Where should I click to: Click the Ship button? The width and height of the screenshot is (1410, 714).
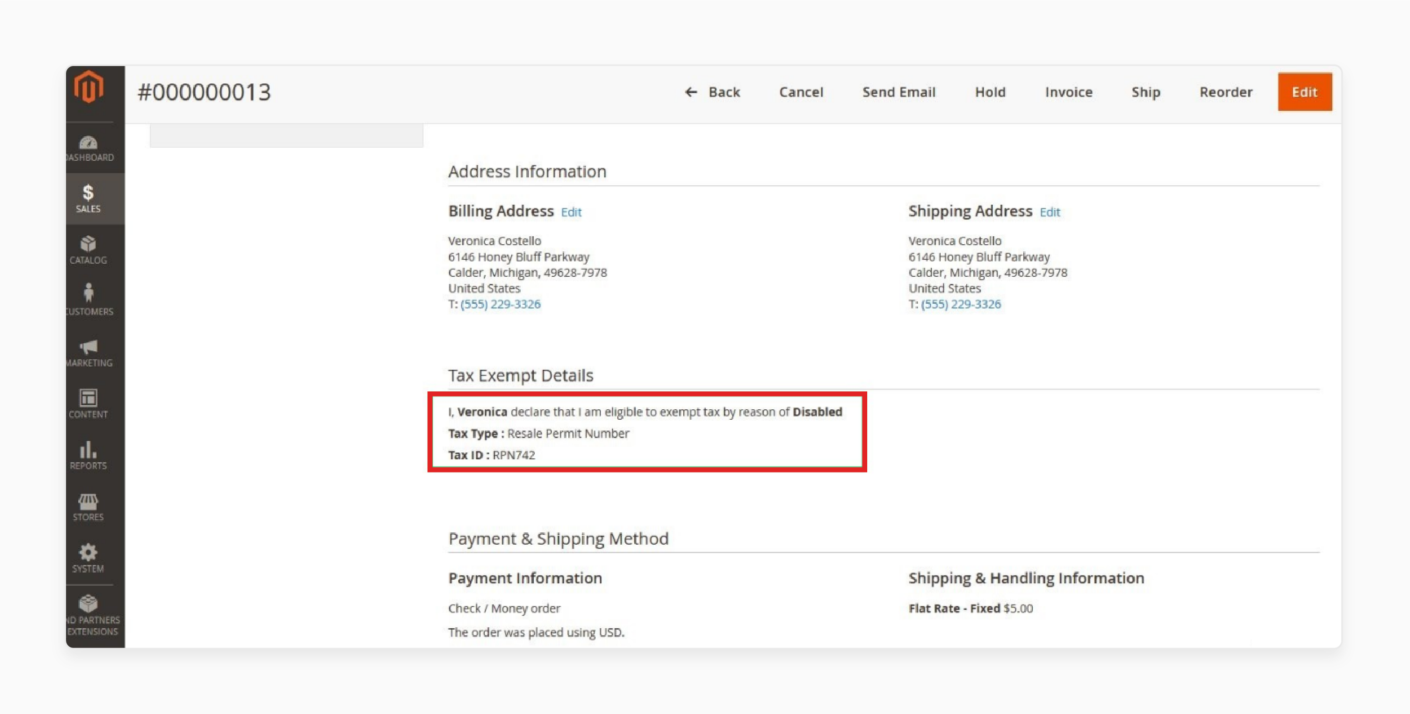[1145, 92]
